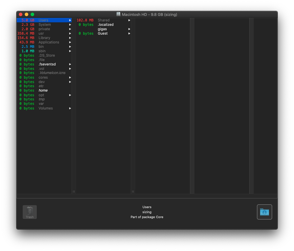Expand the dev folder arrow
This screenshot has height=251, width=294.
(70, 82)
